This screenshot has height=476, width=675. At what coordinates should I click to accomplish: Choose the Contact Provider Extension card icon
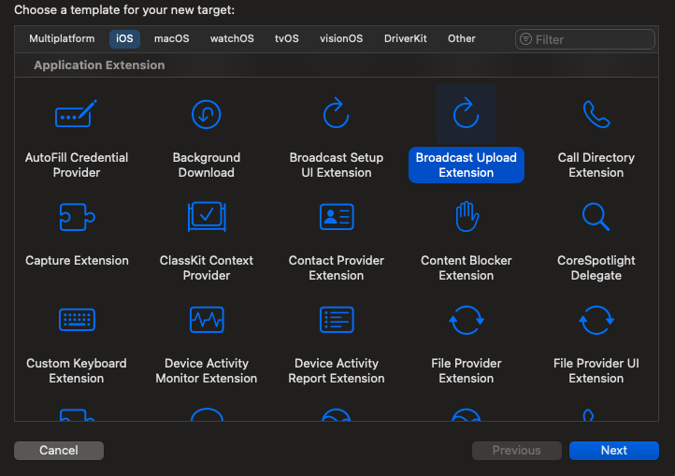[x=337, y=217]
